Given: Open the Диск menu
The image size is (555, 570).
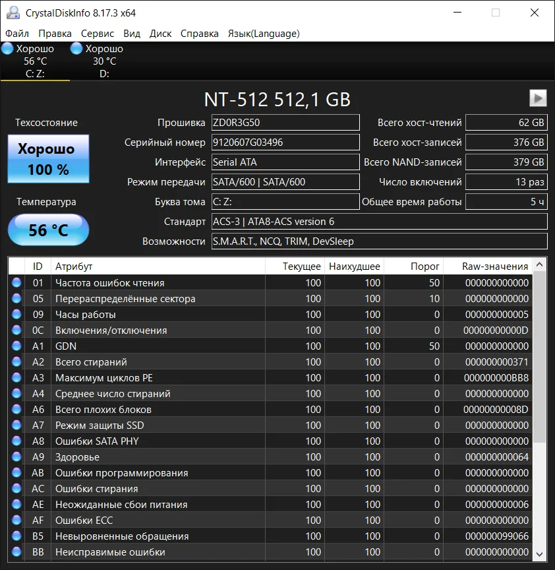Looking at the screenshot, I should 160,34.
